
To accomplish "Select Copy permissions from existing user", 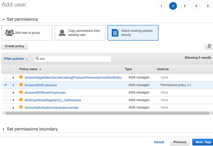I will [x=80, y=33].
